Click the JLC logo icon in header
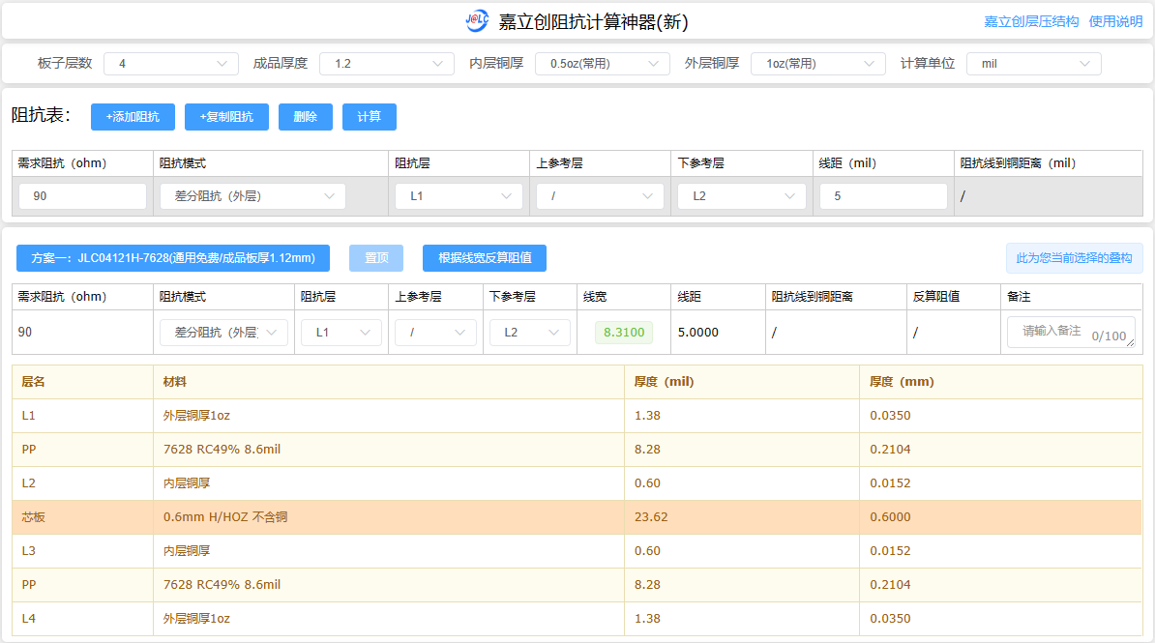The height and width of the screenshot is (643, 1155). (477, 21)
